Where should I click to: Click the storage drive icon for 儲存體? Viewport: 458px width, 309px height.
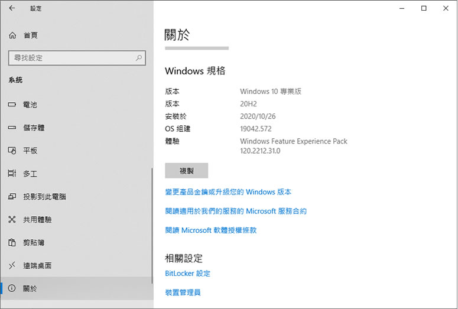tap(12, 128)
